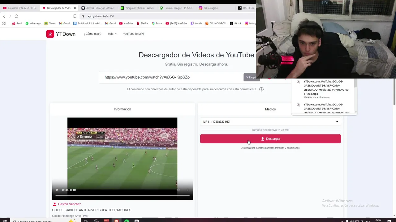Screen dimensions: 396x222
Task: Switch to the rbargman Stream tab
Action: 137,8
